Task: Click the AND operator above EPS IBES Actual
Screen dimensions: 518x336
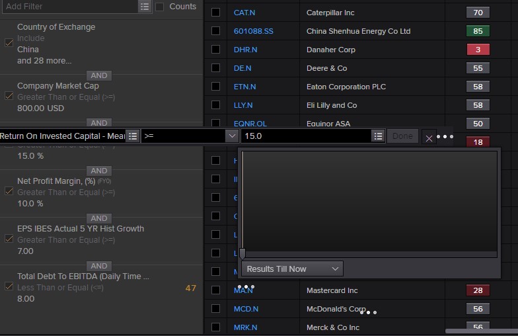Action: coord(99,218)
